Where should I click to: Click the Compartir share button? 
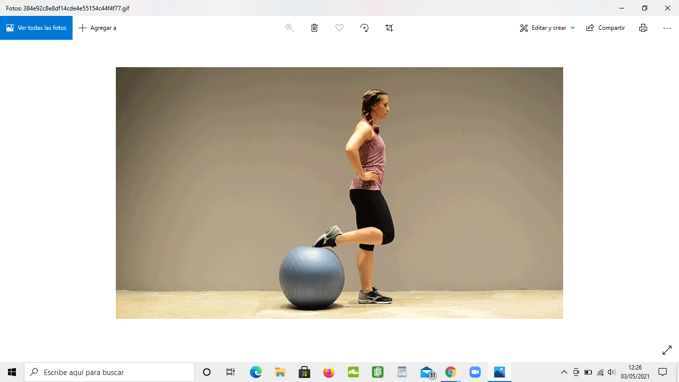point(605,28)
